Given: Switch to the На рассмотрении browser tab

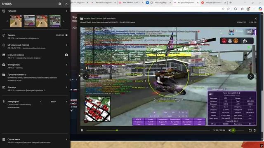Looking at the screenshot, I should (x=186, y=3).
